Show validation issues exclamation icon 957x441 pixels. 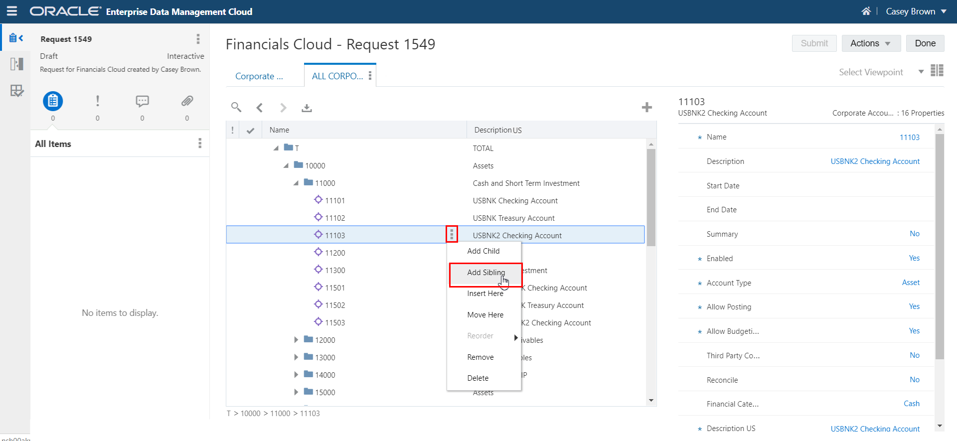pyautogui.click(x=98, y=101)
